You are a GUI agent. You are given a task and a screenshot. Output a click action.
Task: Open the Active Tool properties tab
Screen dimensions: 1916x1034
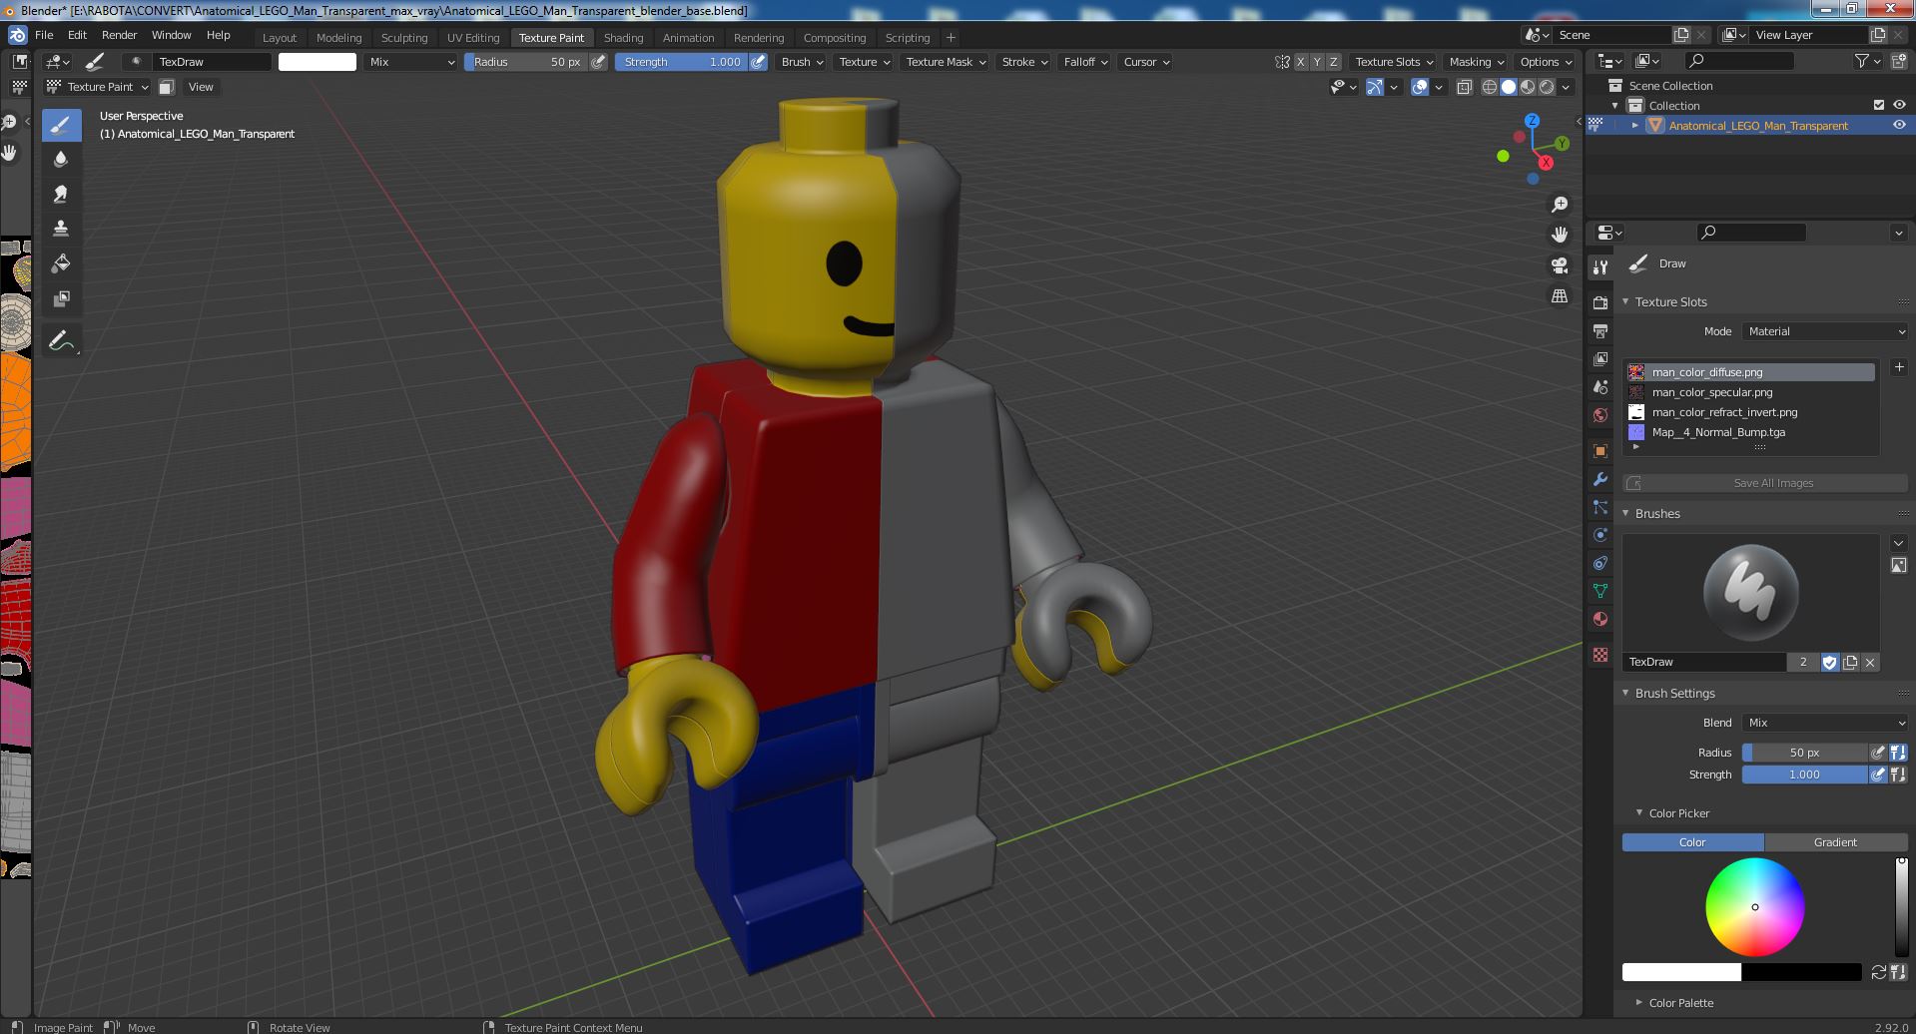[1600, 267]
